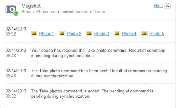Click the Mugshot title heading
Image resolution: width=176 pixels, height=108 pixels.
pos(31,6)
